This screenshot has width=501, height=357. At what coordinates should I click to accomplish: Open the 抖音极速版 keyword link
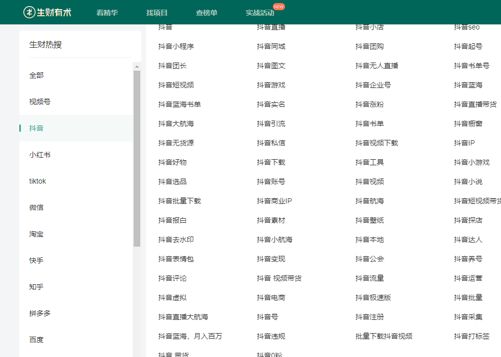pyautogui.click(x=373, y=297)
